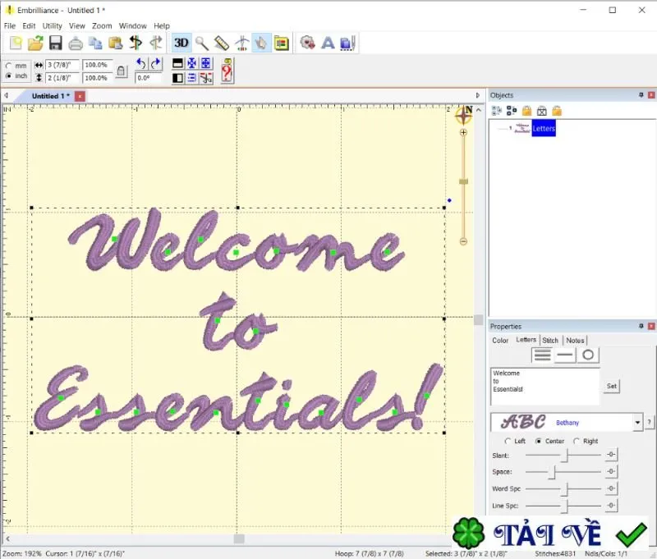Expand all objects tree icon
Screen dimensions: 657x559
[x=497, y=111]
